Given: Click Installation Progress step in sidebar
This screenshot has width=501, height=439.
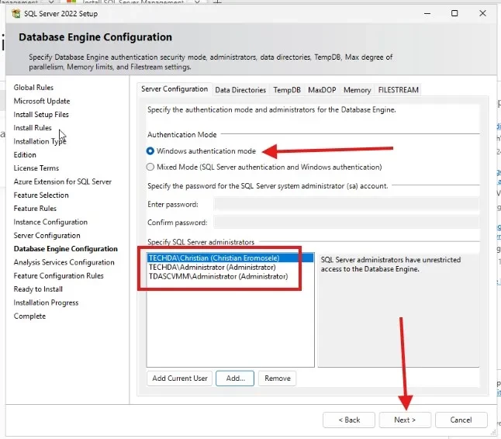Looking at the screenshot, I should click(46, 302).
